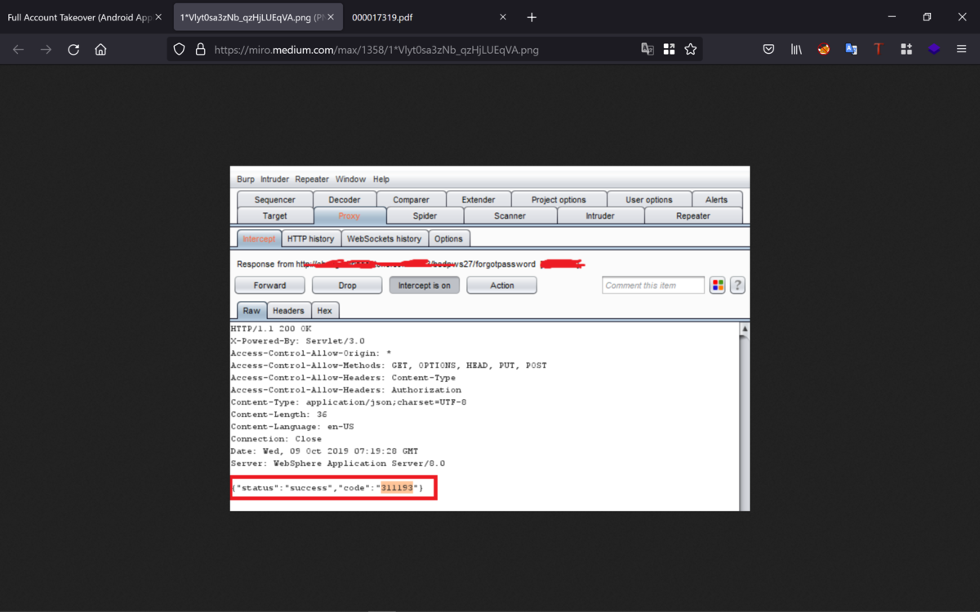980x612 pixels.
Task: Open the HTTP history sub-tab
Action: (310, 239)
